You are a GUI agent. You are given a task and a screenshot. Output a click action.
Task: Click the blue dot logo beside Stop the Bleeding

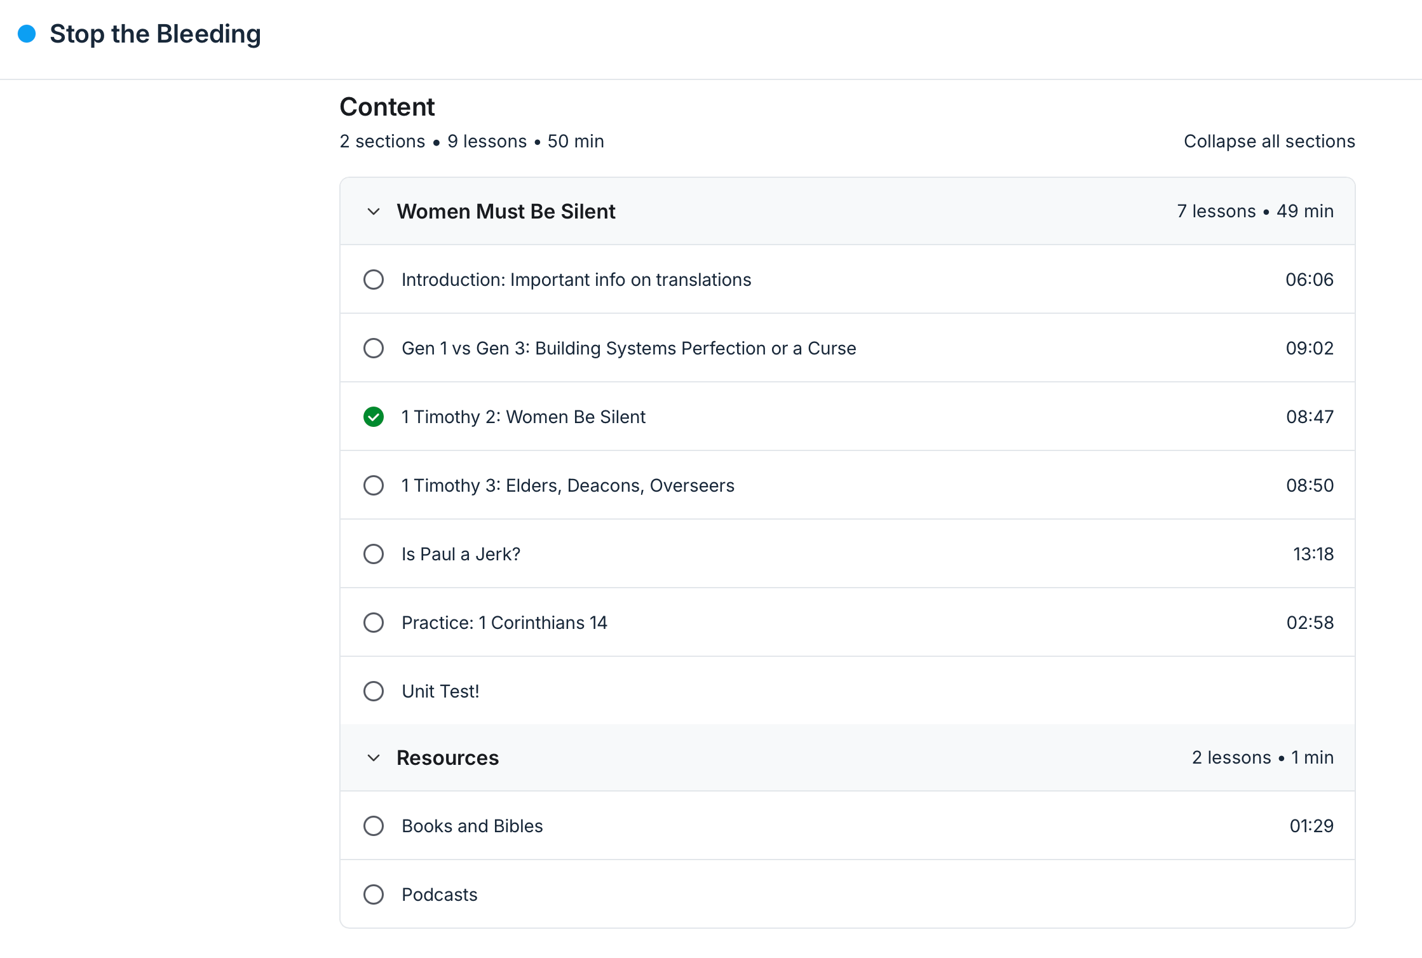tap(27, 34)
